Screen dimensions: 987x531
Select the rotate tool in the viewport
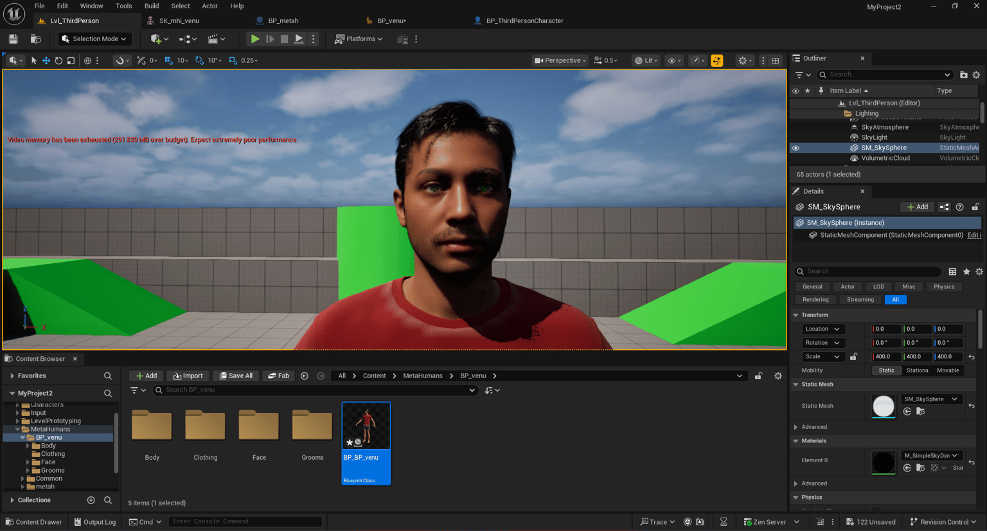[x=58, y=60]
